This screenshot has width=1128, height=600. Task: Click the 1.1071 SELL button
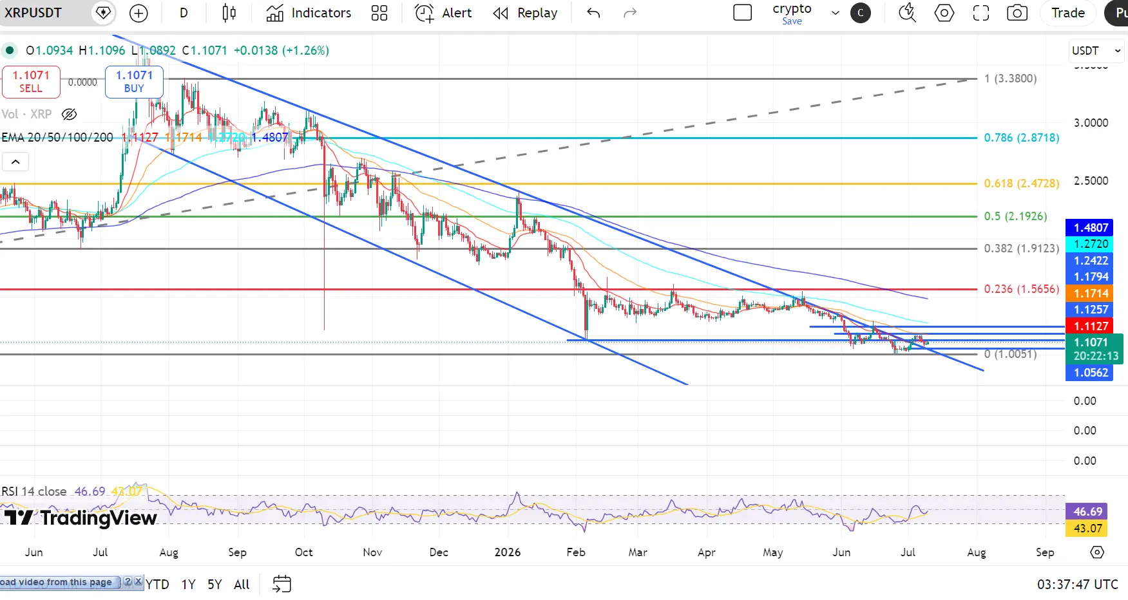pos(31,82)
